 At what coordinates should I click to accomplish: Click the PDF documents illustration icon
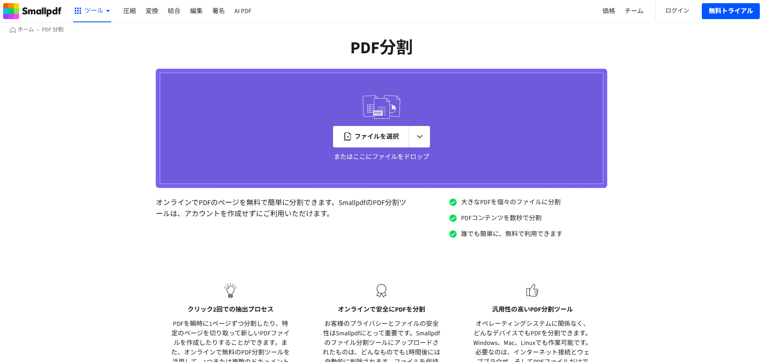click(x=381, y=107)
